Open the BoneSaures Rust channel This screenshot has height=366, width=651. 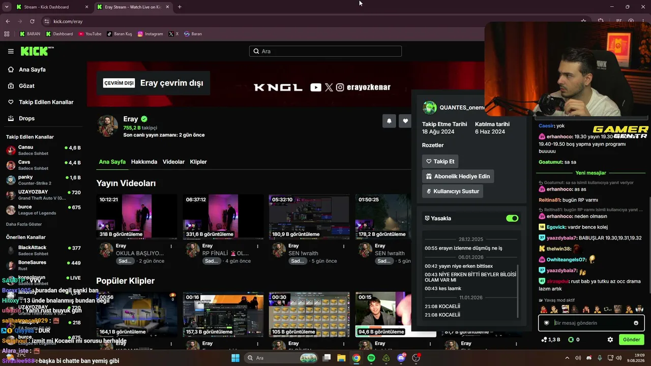43,265
